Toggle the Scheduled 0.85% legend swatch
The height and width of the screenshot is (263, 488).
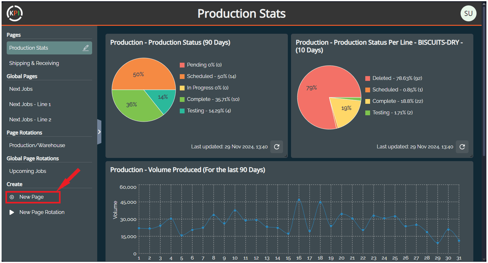368,90
